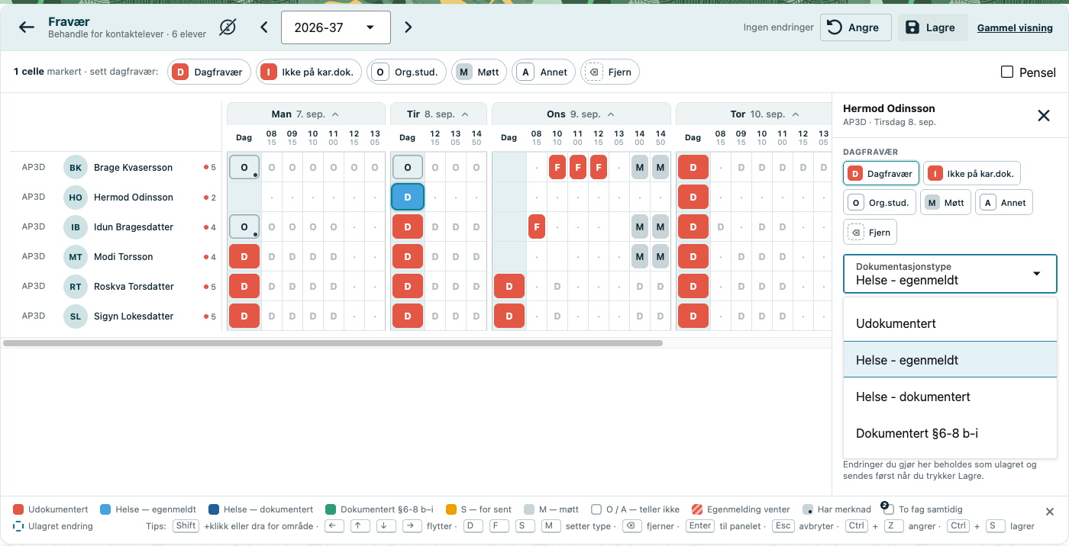The image size is (1069, 546).
Task: Select Møtt in the side panel
Action: coord(945,202)
